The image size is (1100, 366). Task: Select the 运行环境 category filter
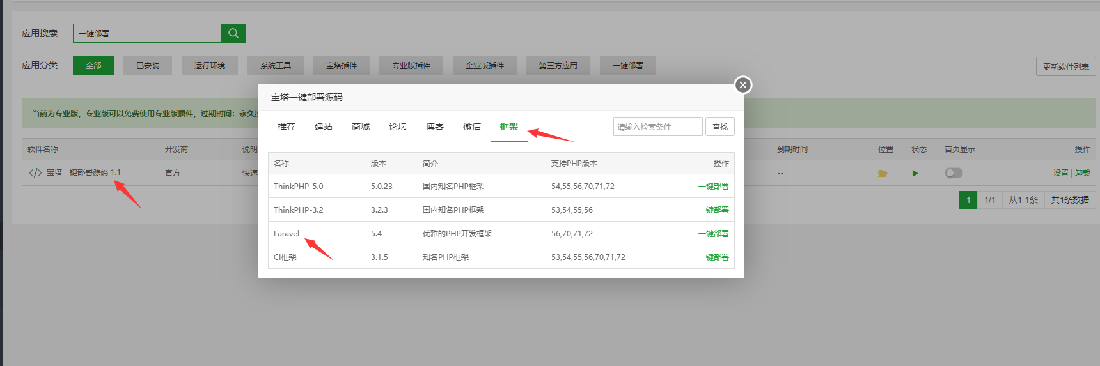[x=210, y=65]
